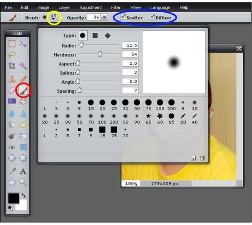Choose round brush type
This screenshot has width=252, height=225.
pyautogui.click(x=83, y=36)
